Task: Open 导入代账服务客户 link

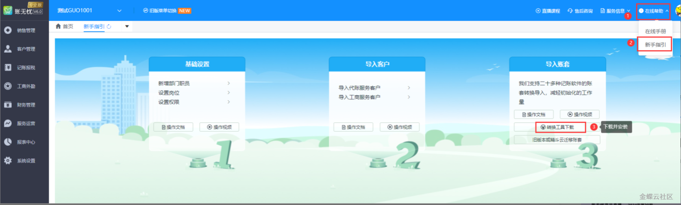Action: pos(359,88)
